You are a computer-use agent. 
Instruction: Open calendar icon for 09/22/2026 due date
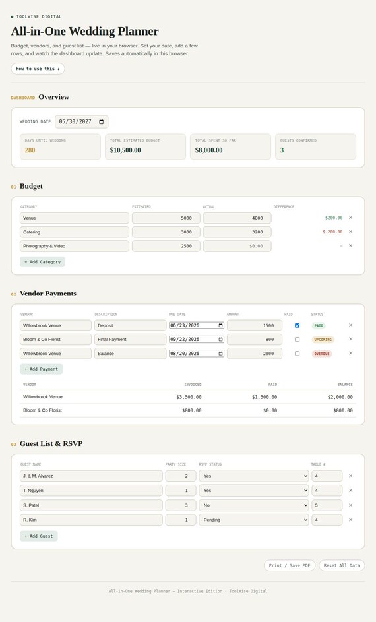(220, 339)
